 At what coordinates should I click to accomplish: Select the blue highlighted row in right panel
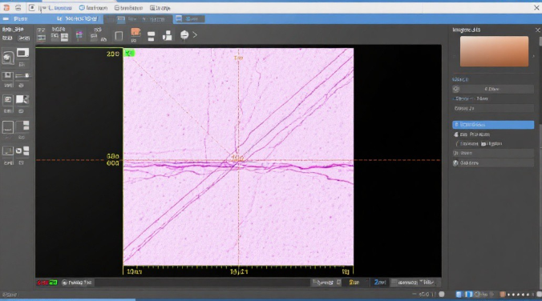click(x=493, y=125)
